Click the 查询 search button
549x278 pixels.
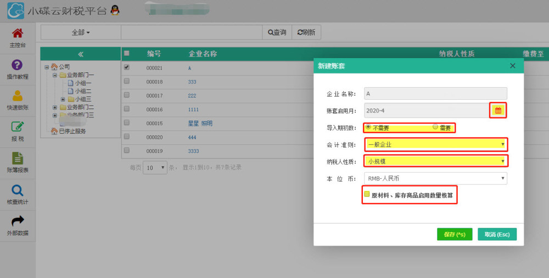coord(277,32)
